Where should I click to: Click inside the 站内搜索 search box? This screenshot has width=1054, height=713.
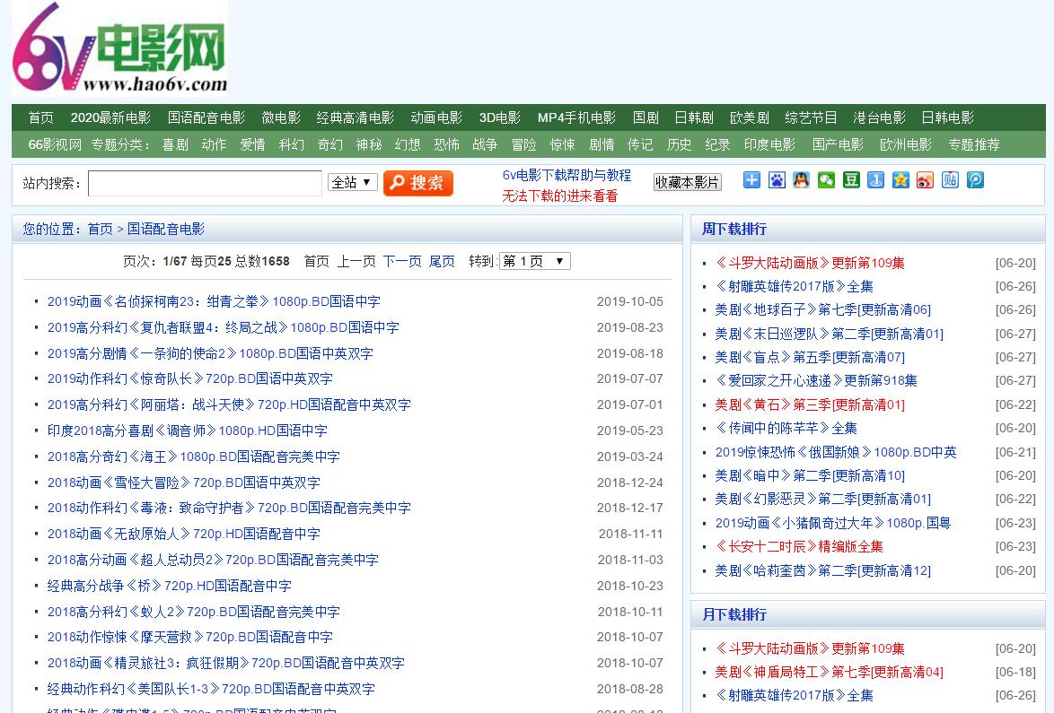click(x=204, y=182)
